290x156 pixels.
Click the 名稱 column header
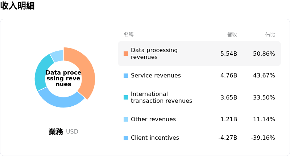coord(129,34)
